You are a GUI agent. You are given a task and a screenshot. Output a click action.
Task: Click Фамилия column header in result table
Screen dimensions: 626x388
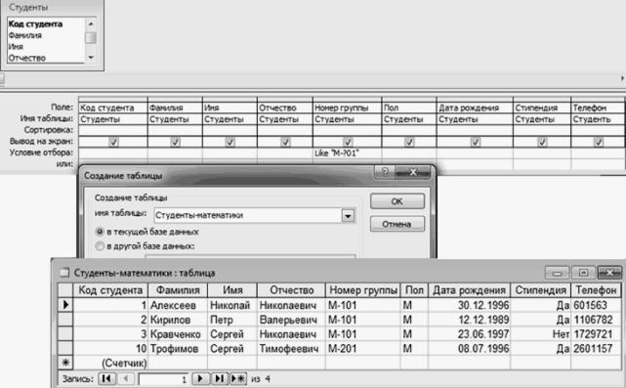point(178,290)
